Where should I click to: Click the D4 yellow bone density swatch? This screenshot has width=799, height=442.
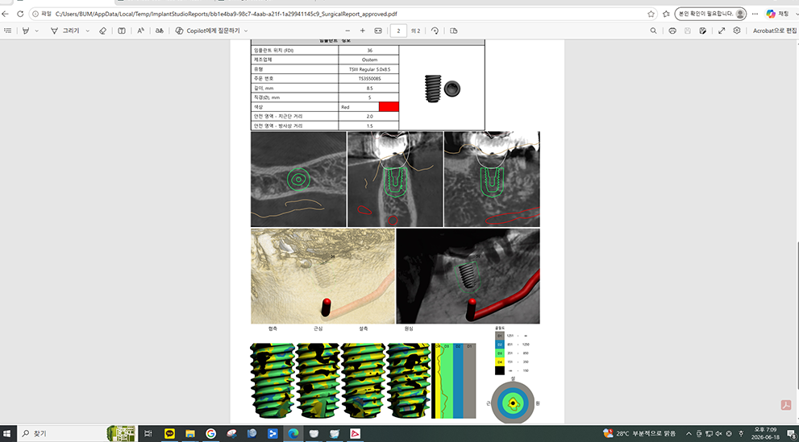coord(499,361)
